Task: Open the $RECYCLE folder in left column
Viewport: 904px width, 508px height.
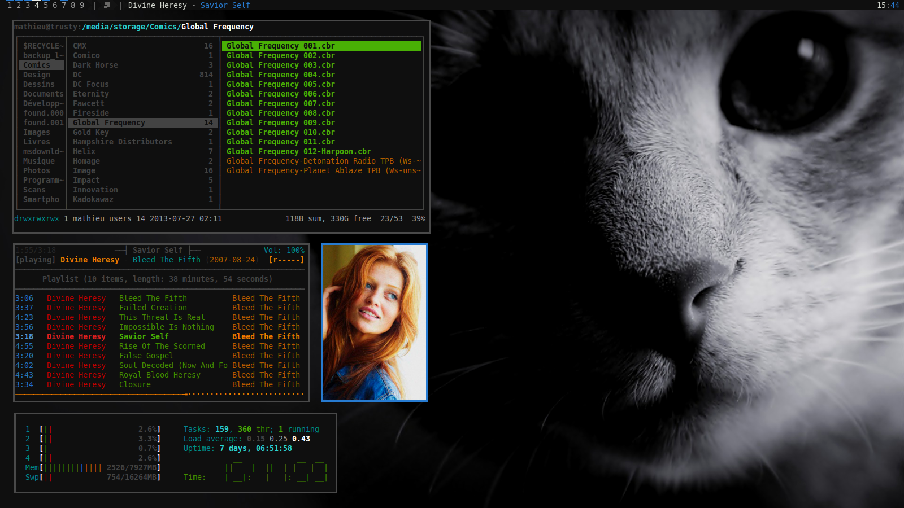Action: [42, 46]
